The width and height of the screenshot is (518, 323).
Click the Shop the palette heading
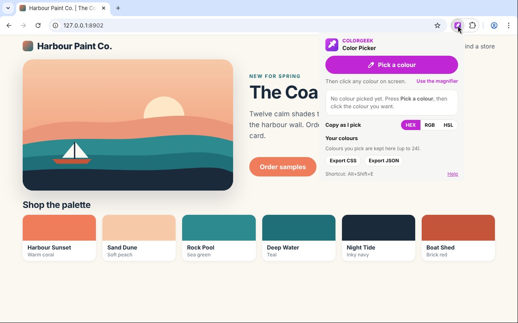57,205
